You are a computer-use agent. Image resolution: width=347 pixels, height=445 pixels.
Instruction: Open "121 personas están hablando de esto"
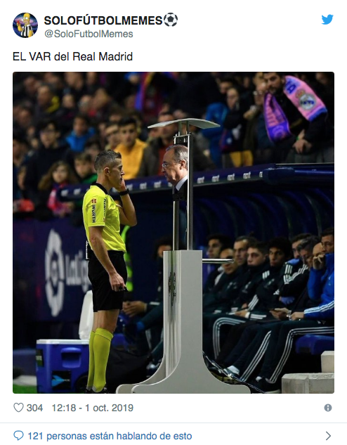pos(110,436)
